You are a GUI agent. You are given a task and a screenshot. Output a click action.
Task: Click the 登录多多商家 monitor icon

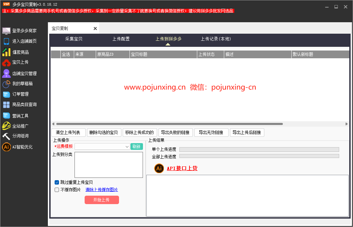pyautogui.click(x=6, y=31)
